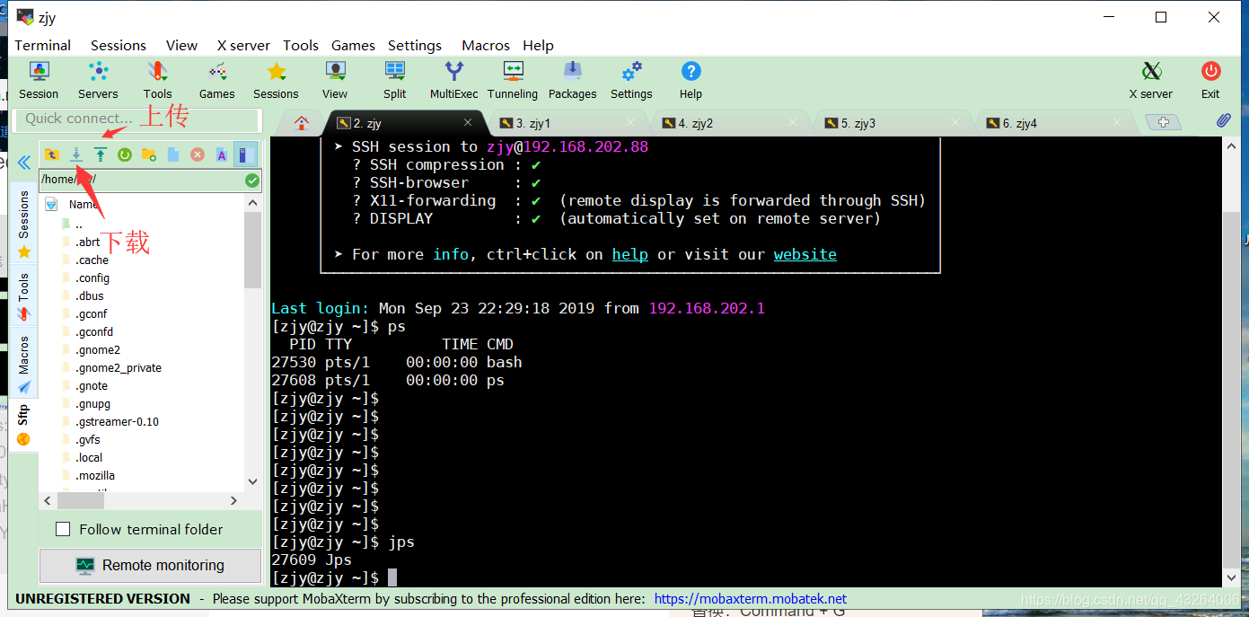Open the Session toolbar button
The width and height of the screenshot is (1249, 617).
[x=39, y=80]
